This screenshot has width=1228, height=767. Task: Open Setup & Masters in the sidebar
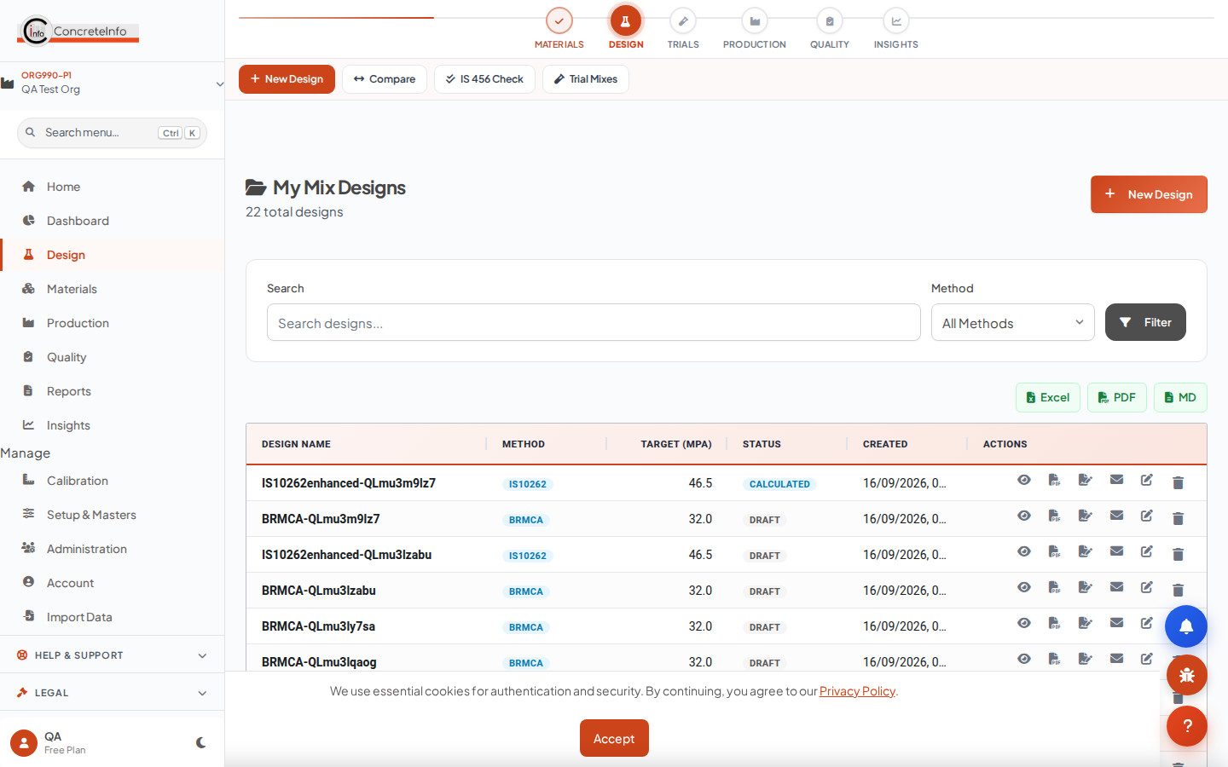pos(112,515)
